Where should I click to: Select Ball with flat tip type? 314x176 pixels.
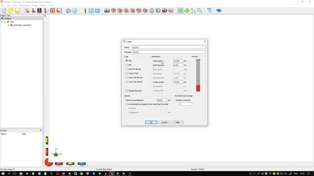(x=127, y=69)
